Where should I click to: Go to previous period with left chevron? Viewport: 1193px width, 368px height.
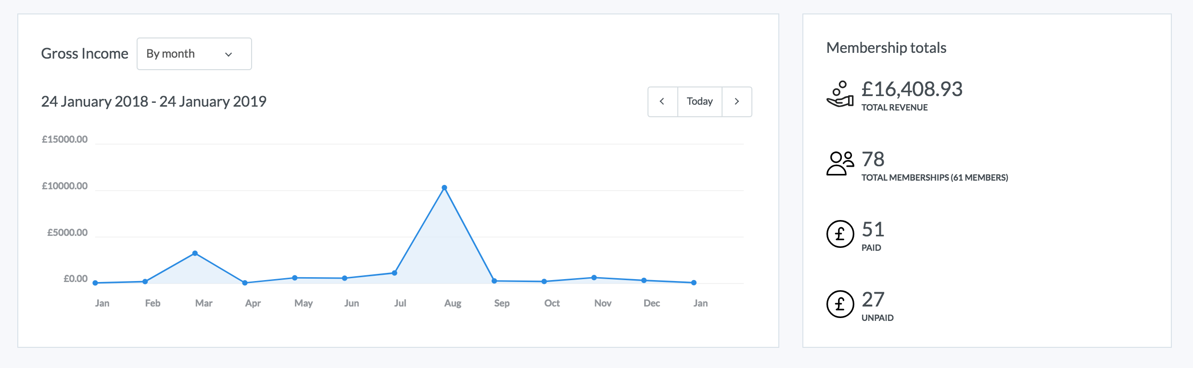pyautogui.click(x=662, y=101)
